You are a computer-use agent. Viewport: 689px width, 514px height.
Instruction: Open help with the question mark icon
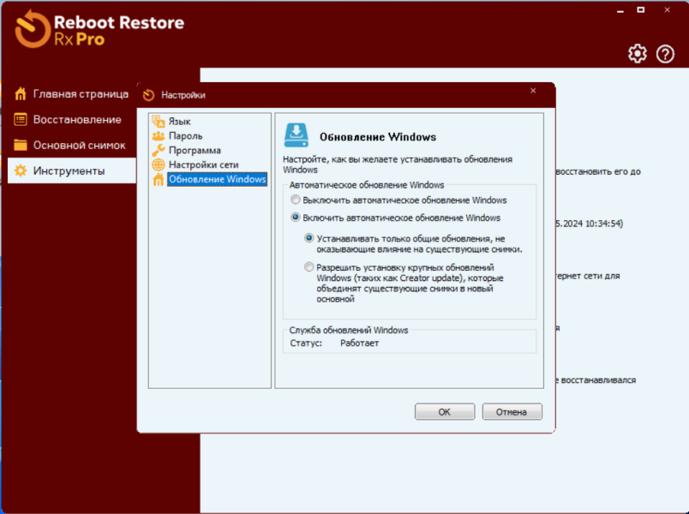point(665,54)
